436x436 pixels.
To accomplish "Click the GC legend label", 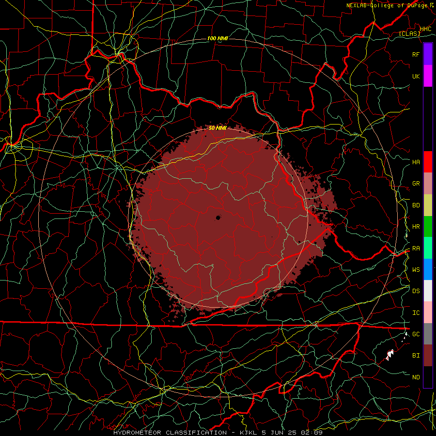I will 416,334.
